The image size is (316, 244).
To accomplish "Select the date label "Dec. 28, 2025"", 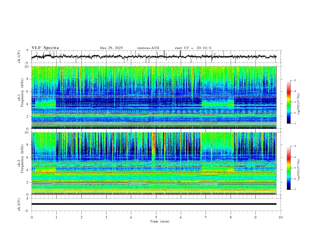I will pyautogui.click(x=111, y=48).
